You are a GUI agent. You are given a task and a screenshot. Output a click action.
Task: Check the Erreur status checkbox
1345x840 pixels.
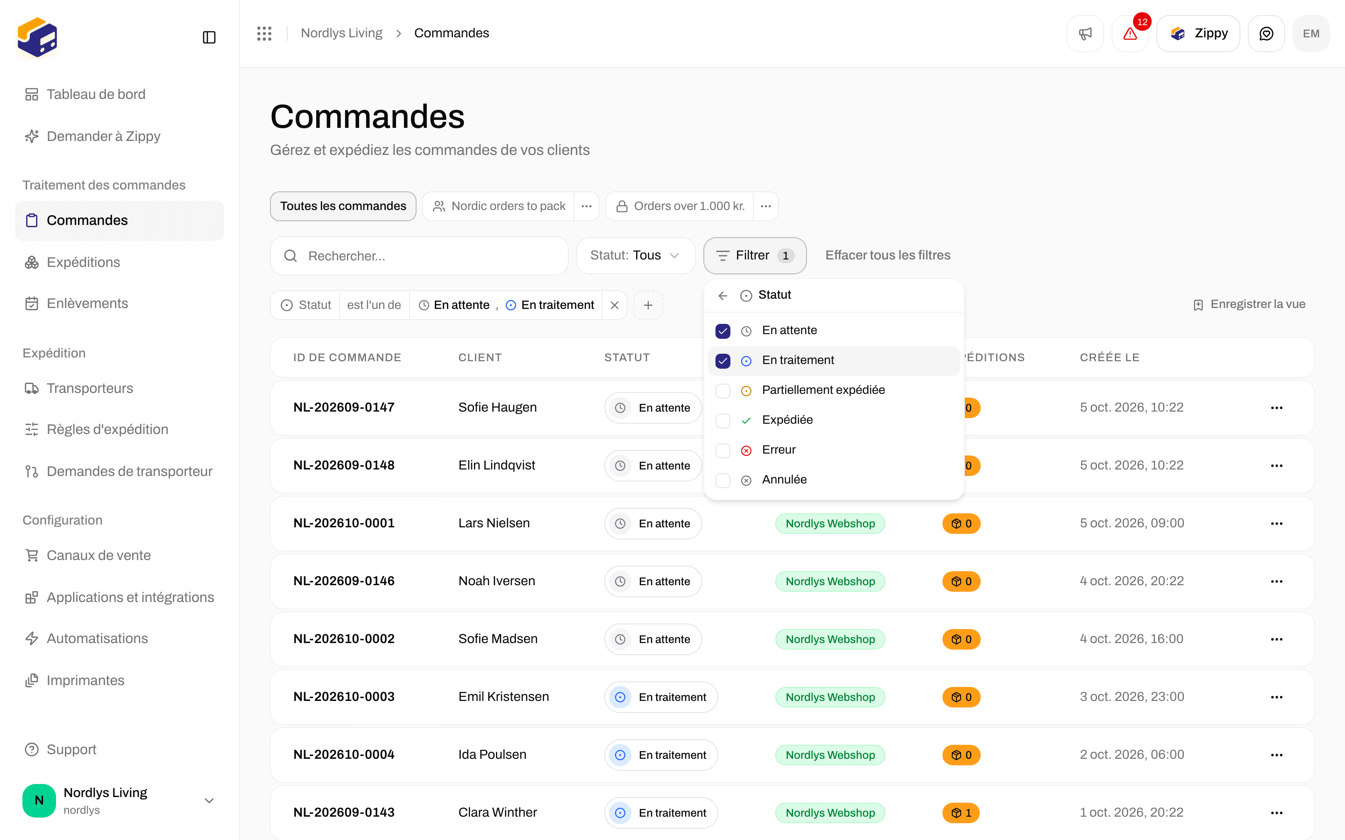pos(722,450)
